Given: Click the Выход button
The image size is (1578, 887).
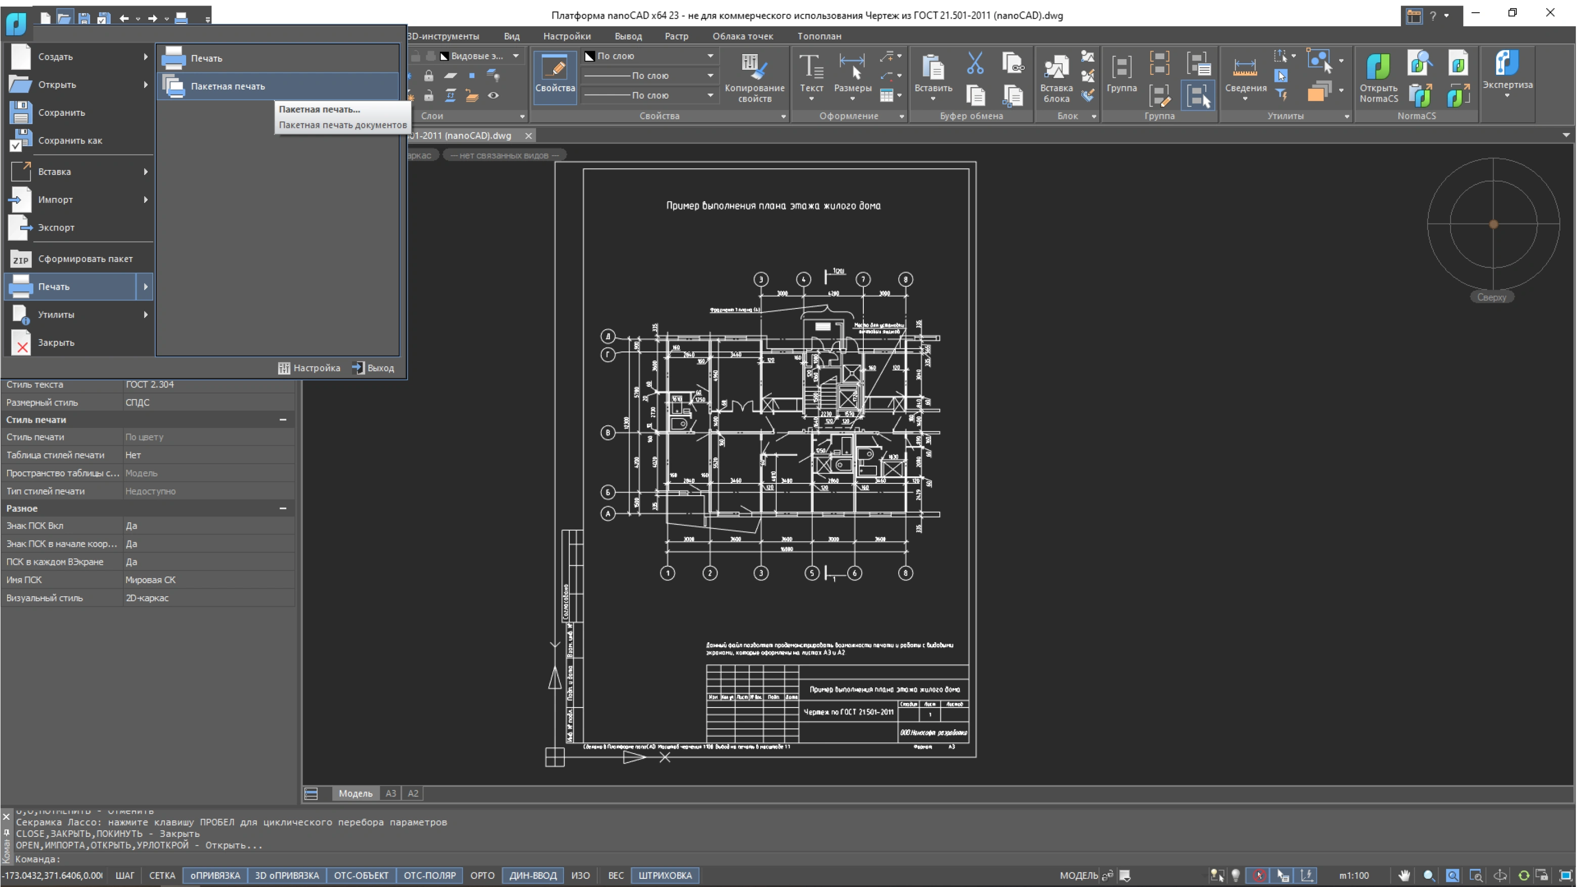Looking at the screenshot, I should tap(373, 368).
